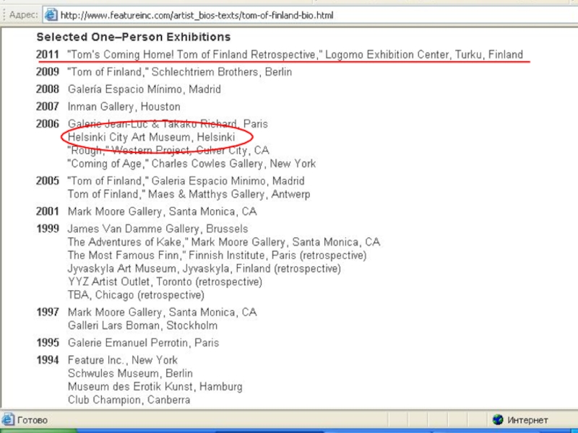This screenshot has width=578, height=433.
Task: Click the featureinc.com URL in the address field
Action: click(197, 15)
